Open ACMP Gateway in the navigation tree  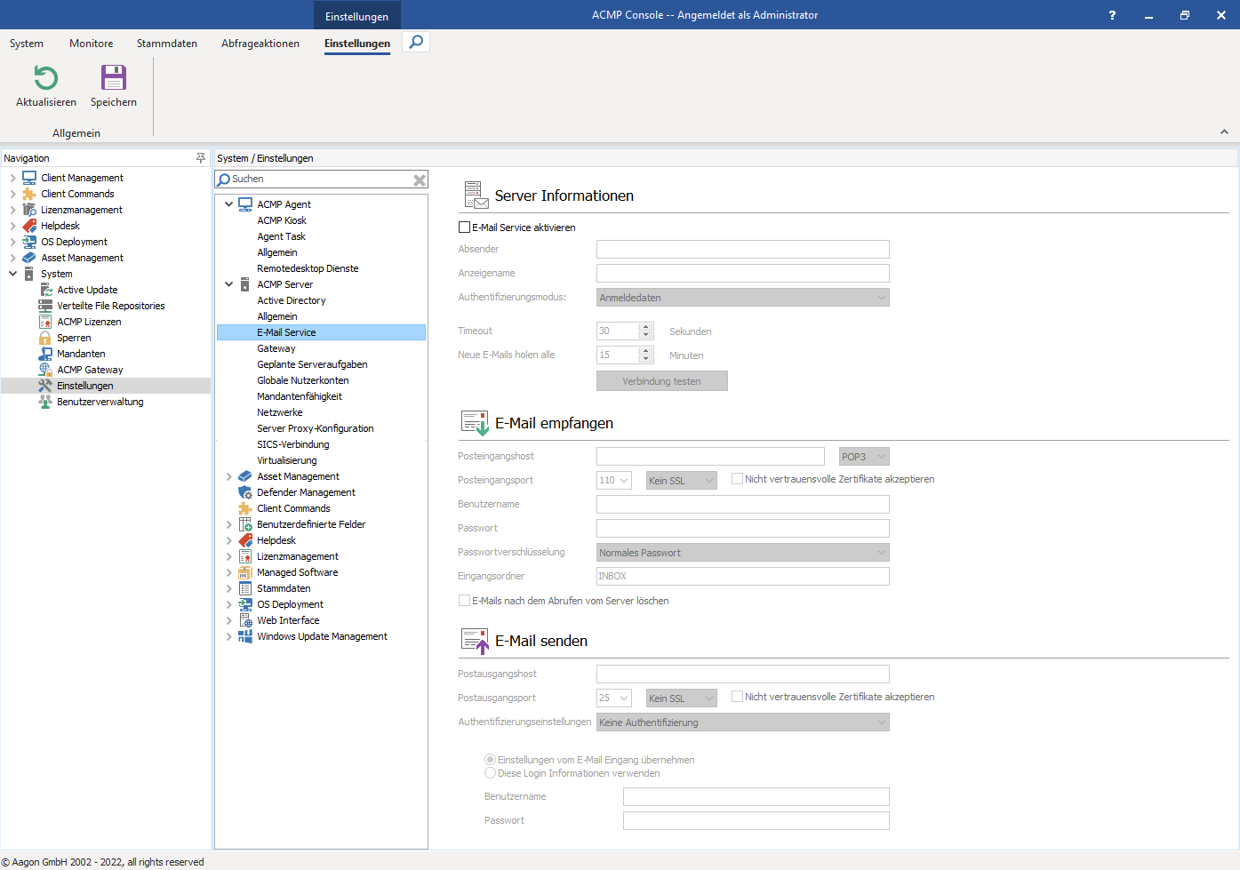[x=90, y=370]
